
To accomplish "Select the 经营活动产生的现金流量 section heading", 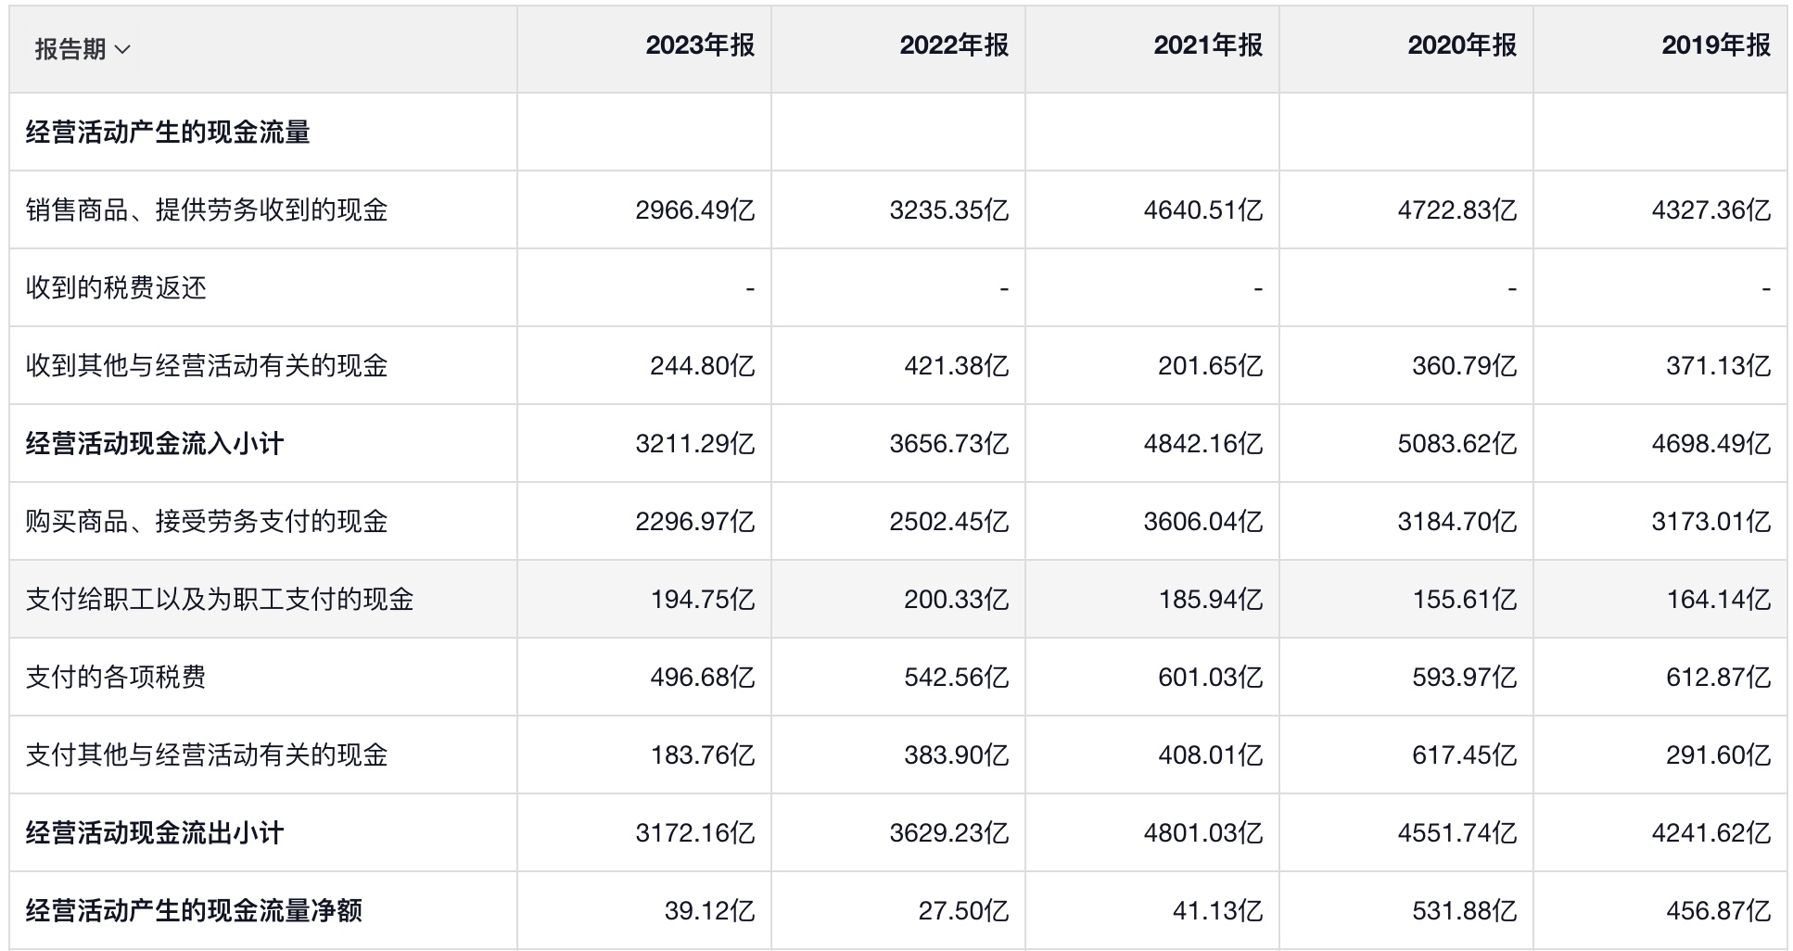I will [x=168, y=133].
